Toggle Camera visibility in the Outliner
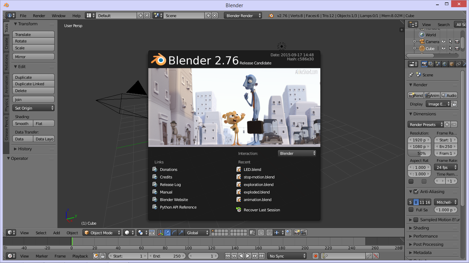 (444, 41)
